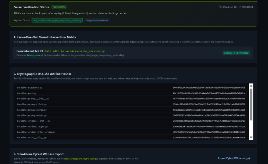Select the baseline:acceptance.py row

tap(131, 87)
